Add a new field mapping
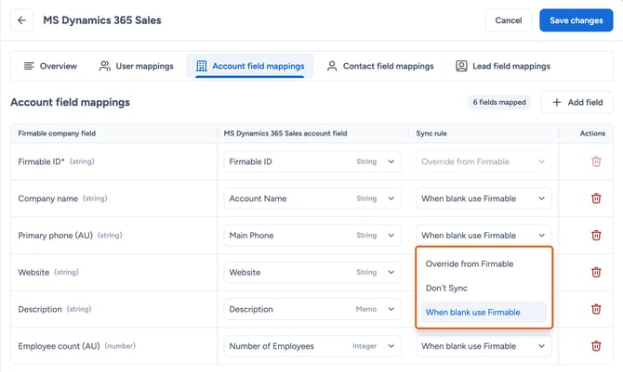Viewport: 623px width, 372px height. 577,102
